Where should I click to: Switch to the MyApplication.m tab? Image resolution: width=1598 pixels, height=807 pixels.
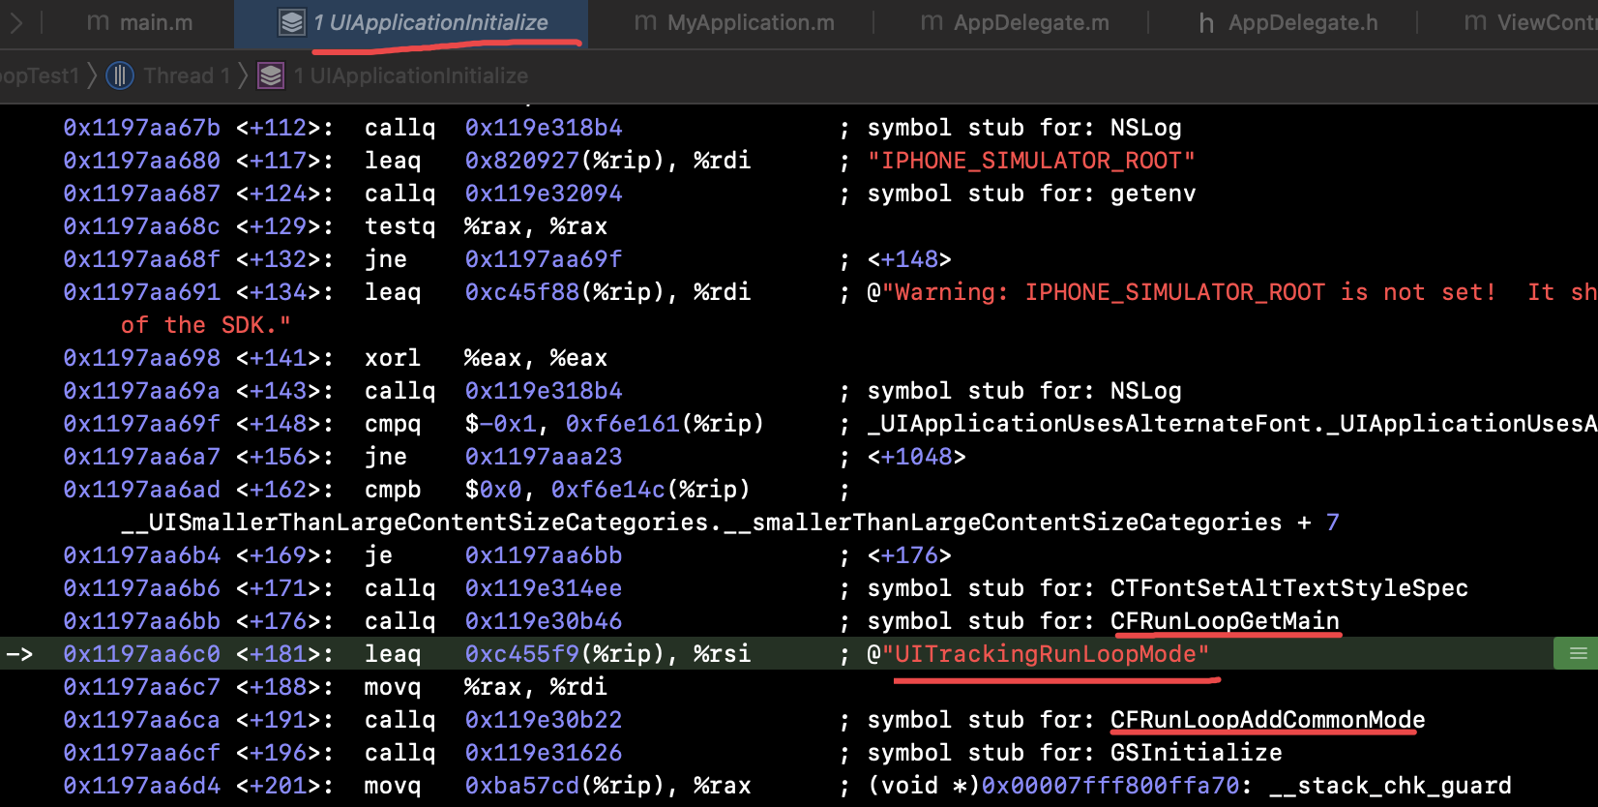(734, 22)
